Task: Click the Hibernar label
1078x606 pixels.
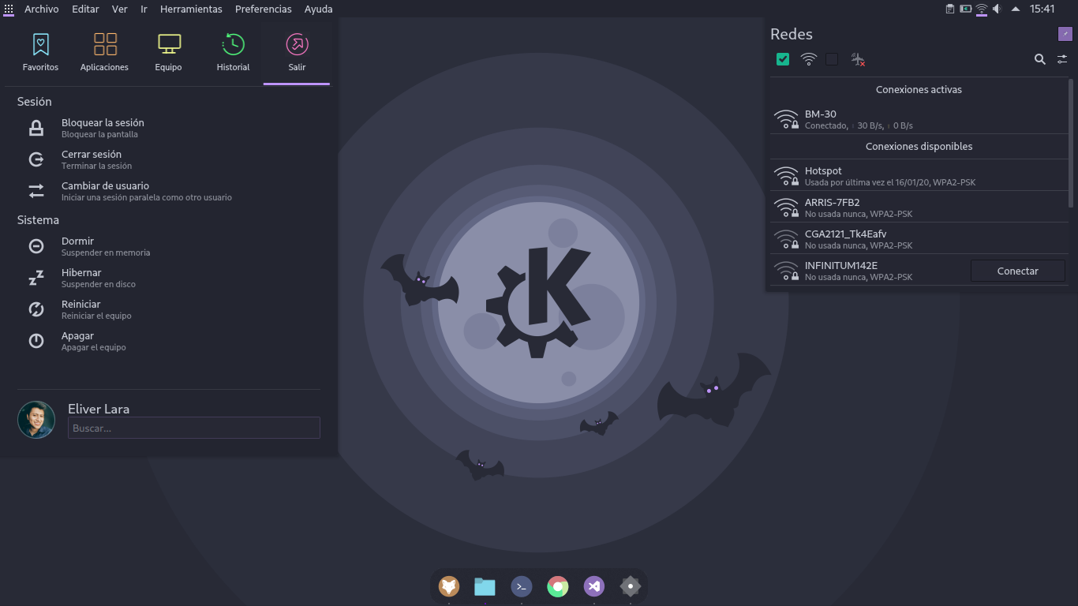Action: pos(81,273)
